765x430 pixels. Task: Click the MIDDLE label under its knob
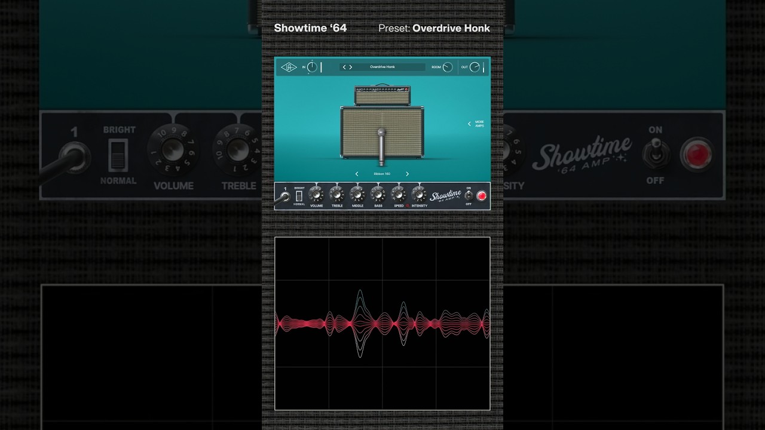coord(357,206)
